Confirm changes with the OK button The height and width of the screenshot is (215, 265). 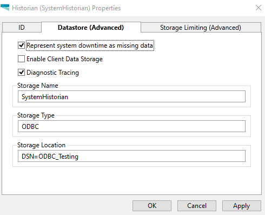[152, 206]
